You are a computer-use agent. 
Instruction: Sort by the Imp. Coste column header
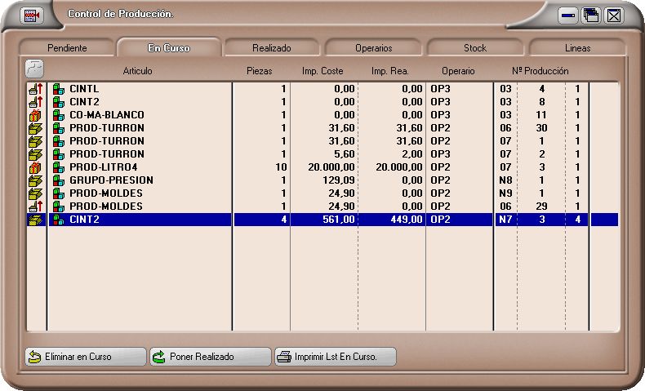pos(322,71)
